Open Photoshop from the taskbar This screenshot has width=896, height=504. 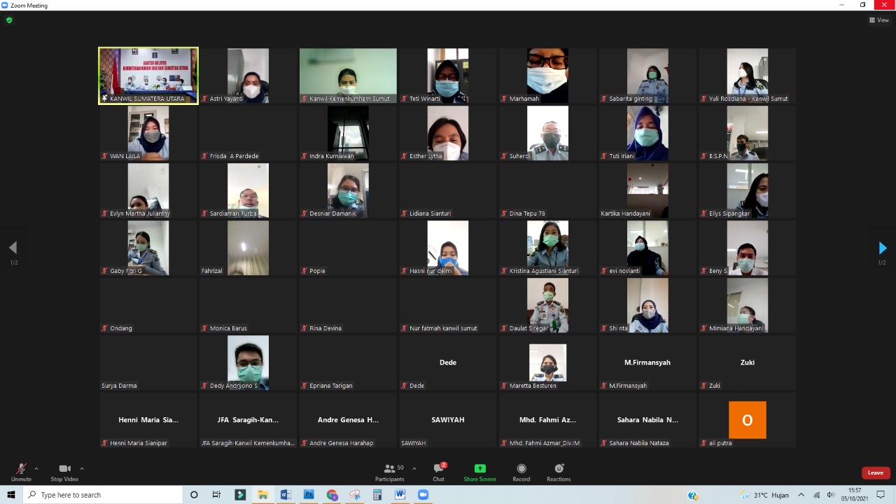pyautogui.click(x=308, y=495)
